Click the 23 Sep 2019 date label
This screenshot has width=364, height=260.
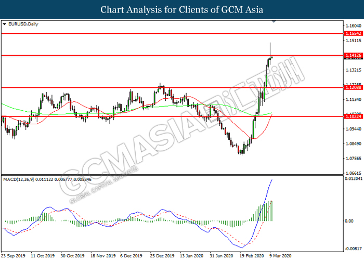14,255
